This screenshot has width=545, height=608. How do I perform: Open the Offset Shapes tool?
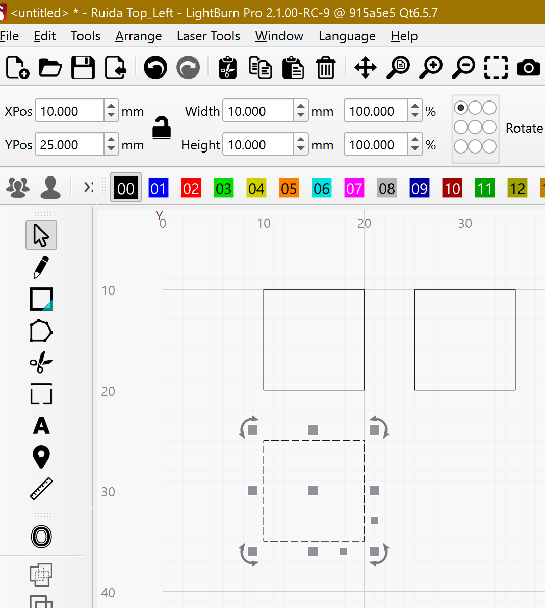(41, 537)
